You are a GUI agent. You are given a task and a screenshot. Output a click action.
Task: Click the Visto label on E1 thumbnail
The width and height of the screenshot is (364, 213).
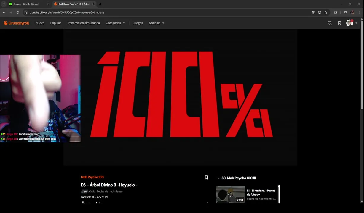tap(240, 200)
